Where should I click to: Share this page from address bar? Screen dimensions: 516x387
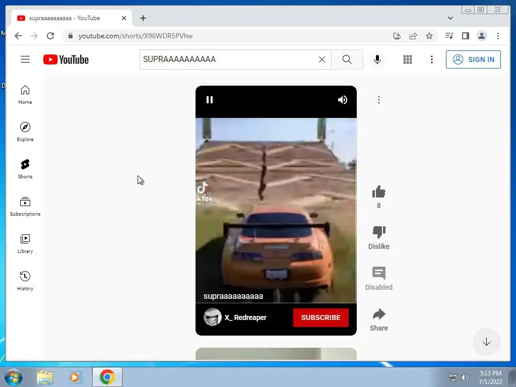click(x=413, y=36)
